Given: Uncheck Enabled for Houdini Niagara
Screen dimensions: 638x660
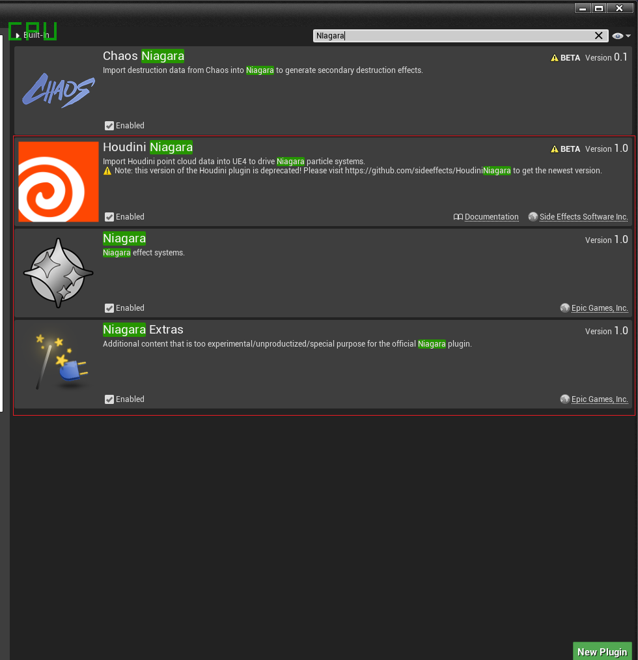Looking at the screenshot, I should coord(109,217).
